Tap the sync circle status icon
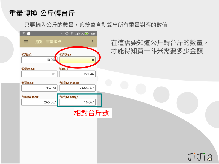The height and width of the screenshot is (164, 219). (x=67, y=34)
